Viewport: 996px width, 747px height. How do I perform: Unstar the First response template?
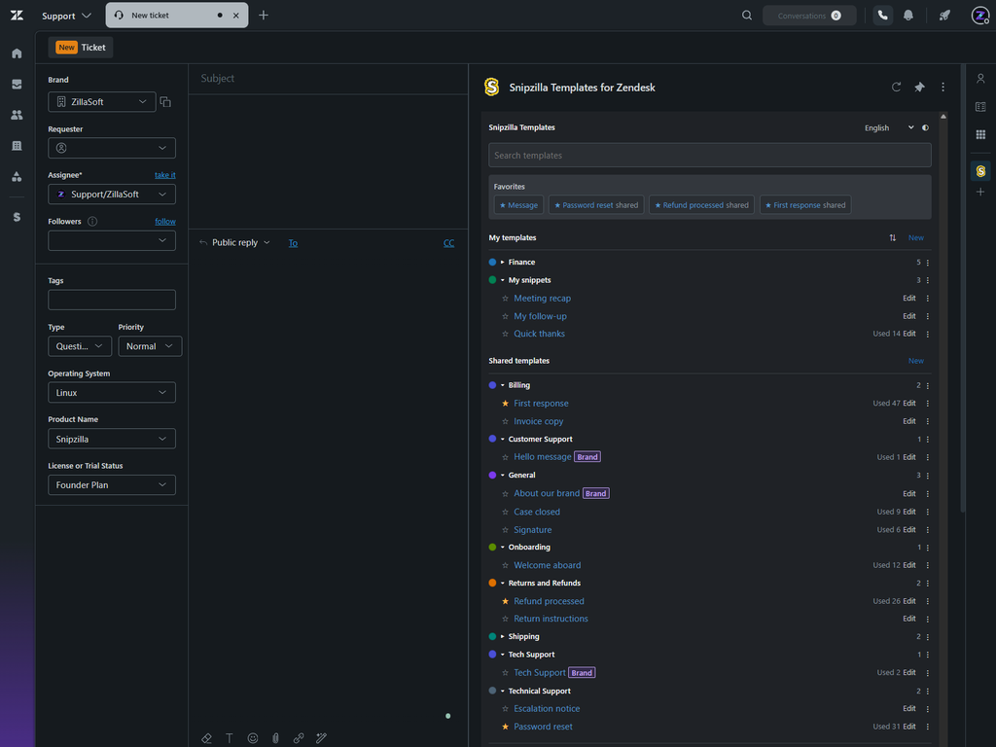click(505, 404)
